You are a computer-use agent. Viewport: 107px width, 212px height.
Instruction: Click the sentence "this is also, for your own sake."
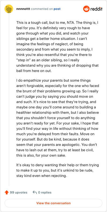point(41,156)
